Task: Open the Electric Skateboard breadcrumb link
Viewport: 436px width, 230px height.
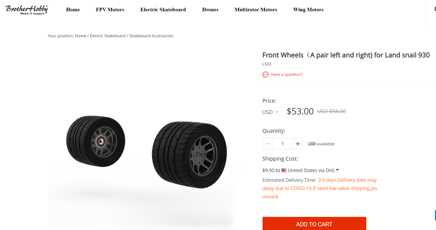Action: [108, 36]
